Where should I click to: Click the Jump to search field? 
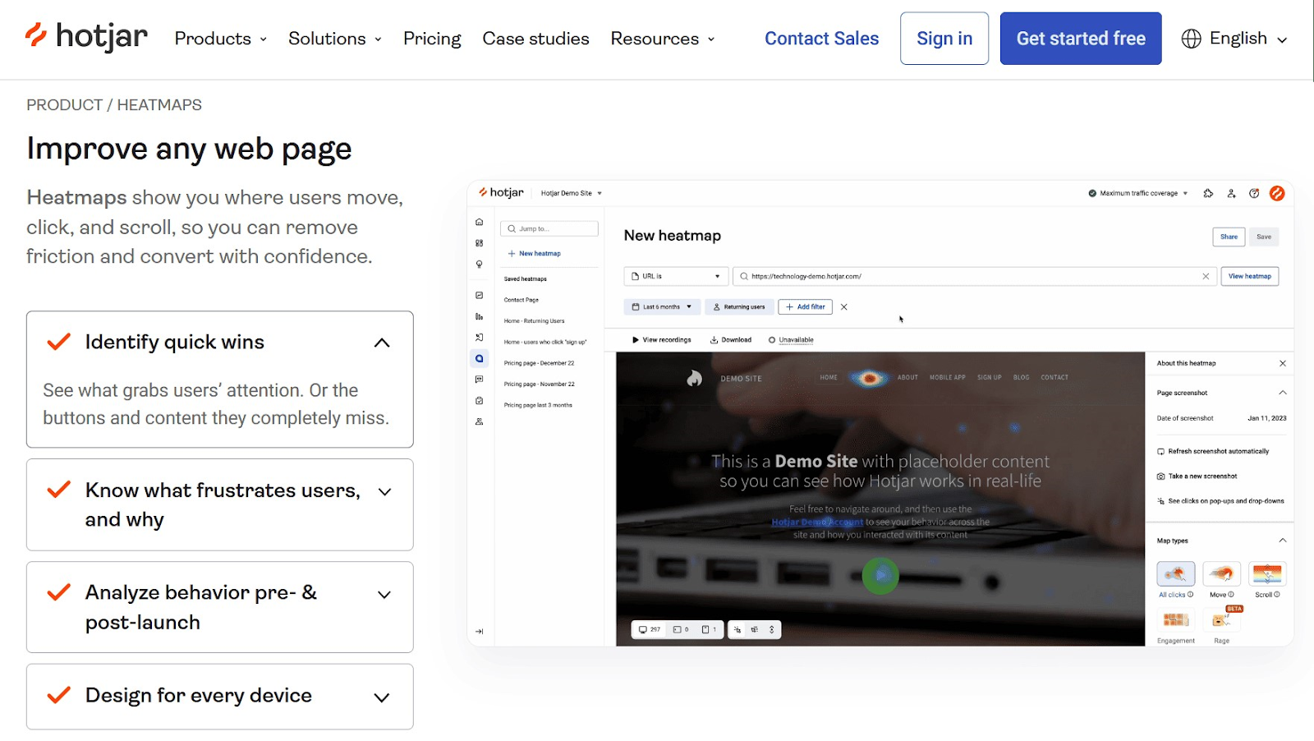tap(549, 228)
